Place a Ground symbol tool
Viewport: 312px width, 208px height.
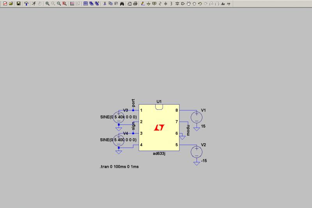click(x=149, y=4)
